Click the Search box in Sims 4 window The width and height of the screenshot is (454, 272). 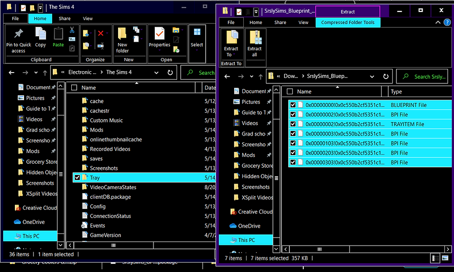[198, 73]
